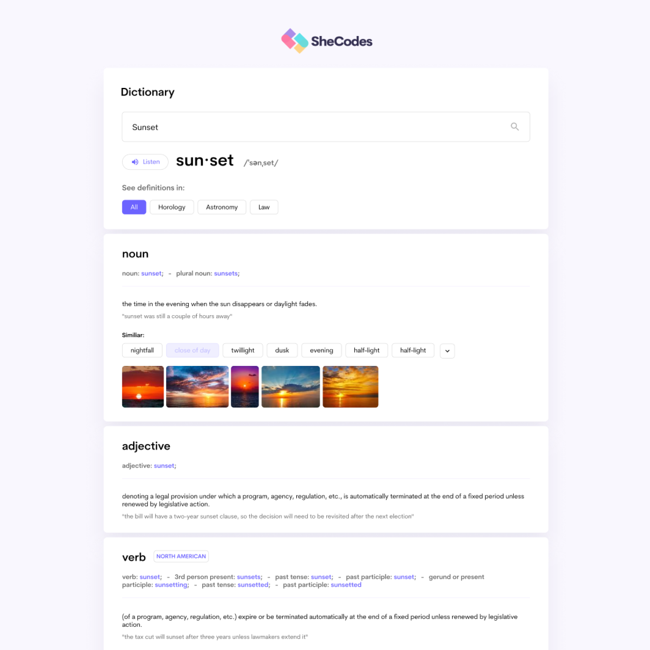The image size is (650, 650).
Task: Click the search magnifier icon
Action: click(514, 126)
